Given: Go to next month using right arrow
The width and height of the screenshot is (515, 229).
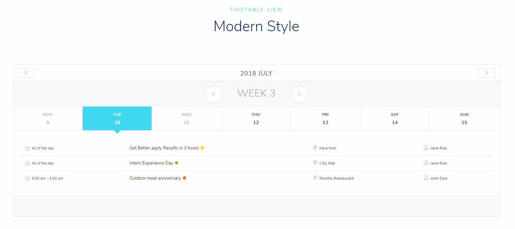Looking at the screenshot, I should coord(487,73).
